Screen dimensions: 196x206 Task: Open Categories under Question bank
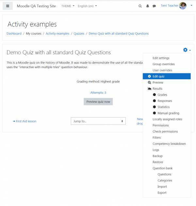pos(165,180)
